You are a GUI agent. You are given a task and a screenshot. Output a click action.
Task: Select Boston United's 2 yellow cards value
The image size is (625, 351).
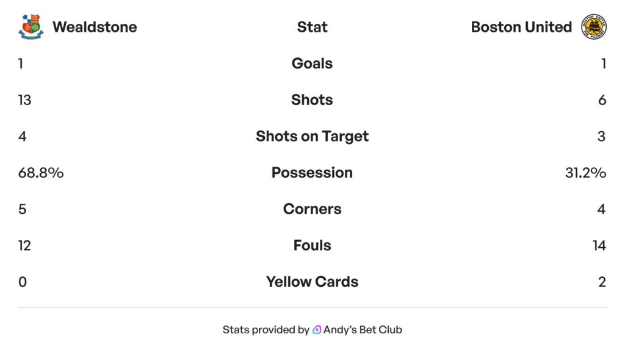click(x=602, y=282)
